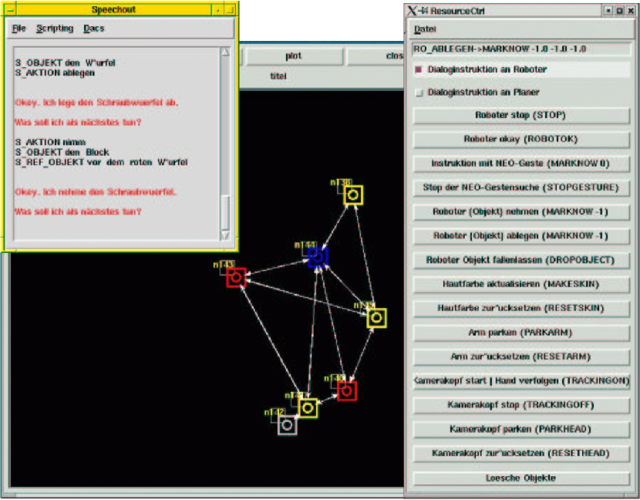This screenshot has width=640, height=500.
Task: Select yellow node adjacent to gray node n142
Action: tap(308, 407)
